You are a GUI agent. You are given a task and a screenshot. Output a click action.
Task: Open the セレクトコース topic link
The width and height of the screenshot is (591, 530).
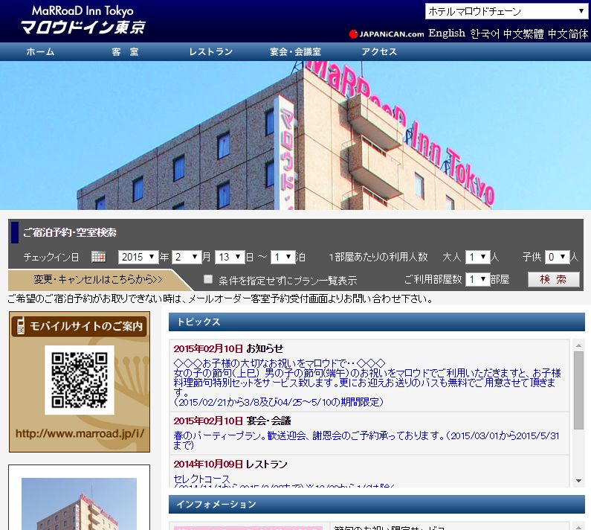click(x=201, y=479)
